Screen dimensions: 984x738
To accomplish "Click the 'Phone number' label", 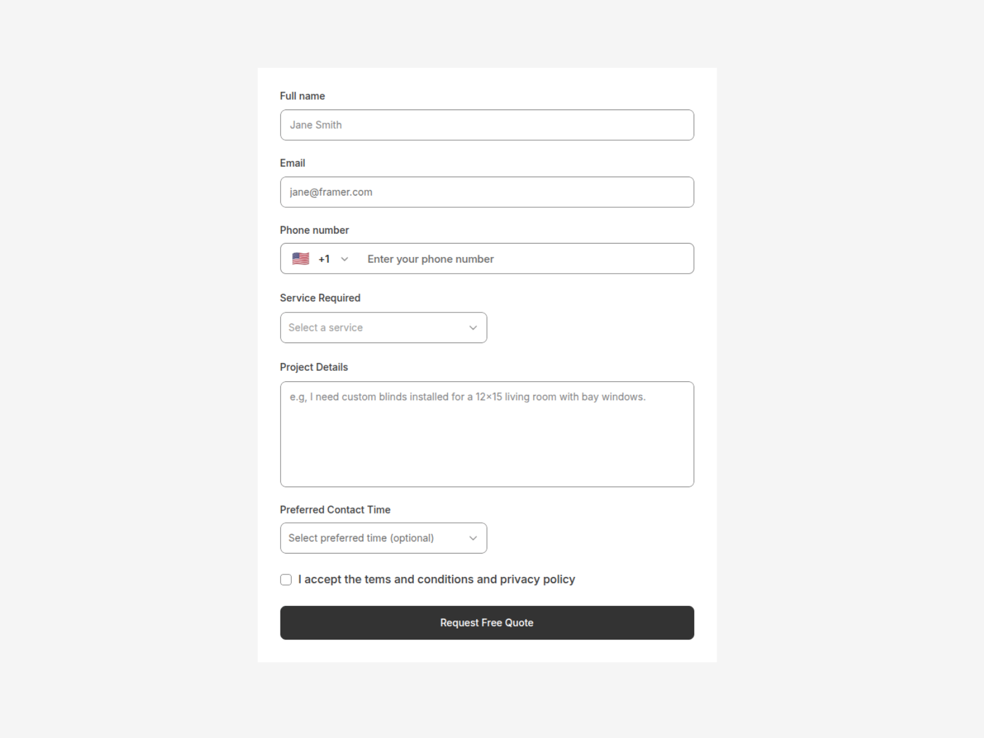I will click(x=314, y=230).
